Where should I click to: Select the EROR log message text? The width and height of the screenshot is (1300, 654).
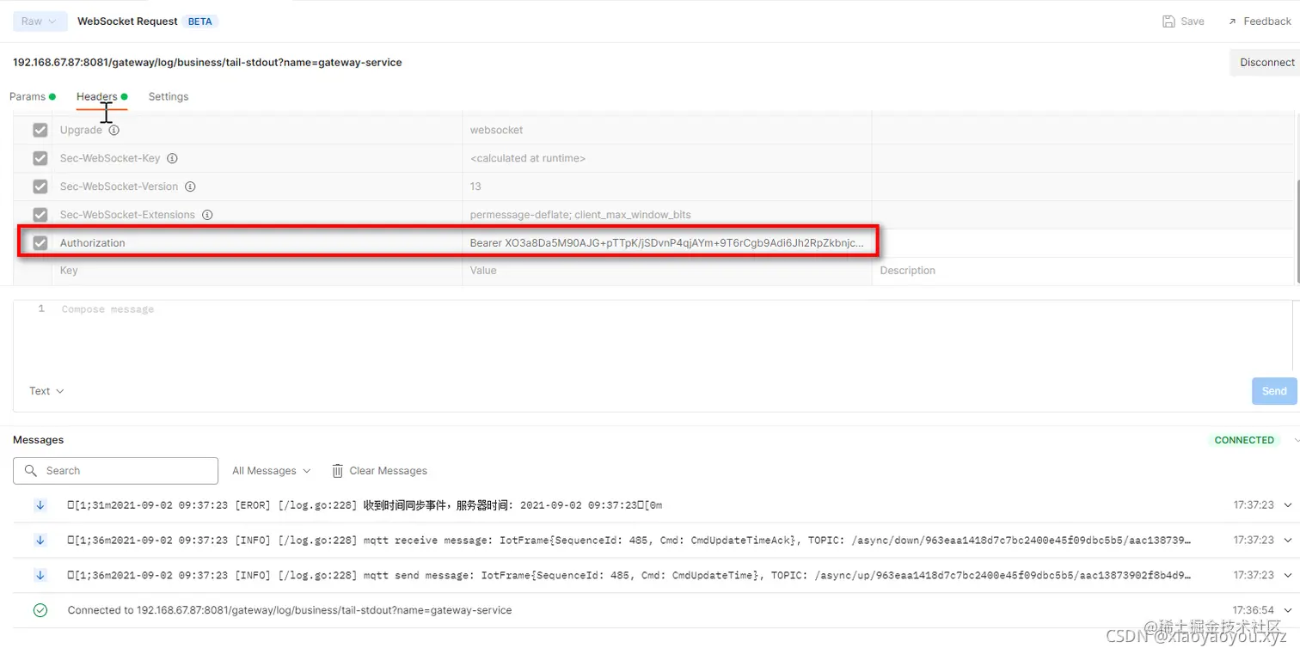click(x=365, y=505)
